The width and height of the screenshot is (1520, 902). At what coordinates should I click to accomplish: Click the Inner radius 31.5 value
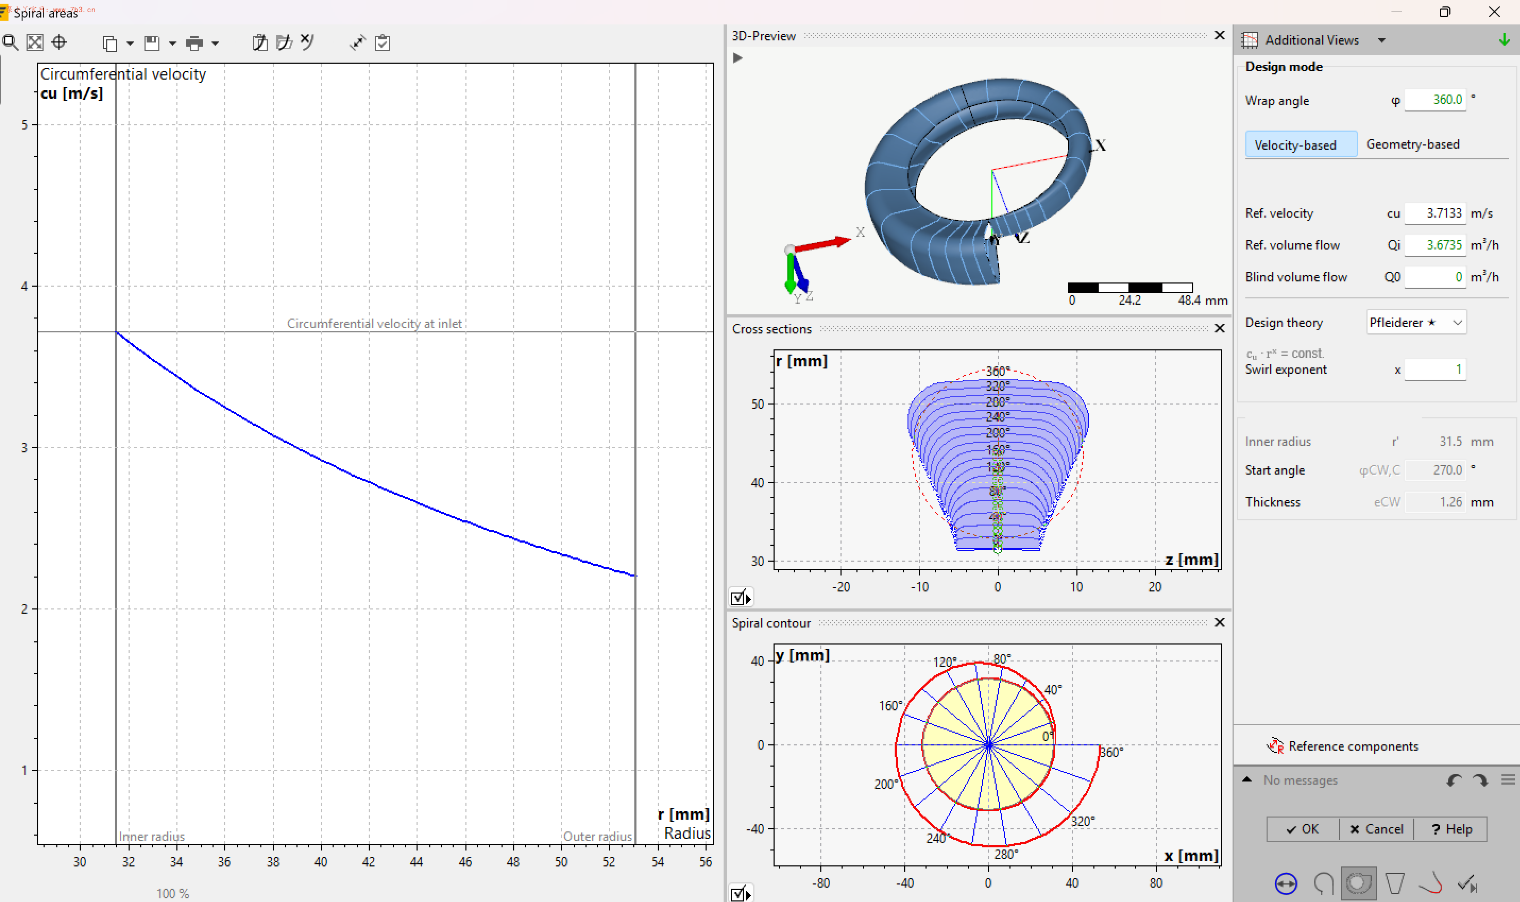(x=1450, y=441)
